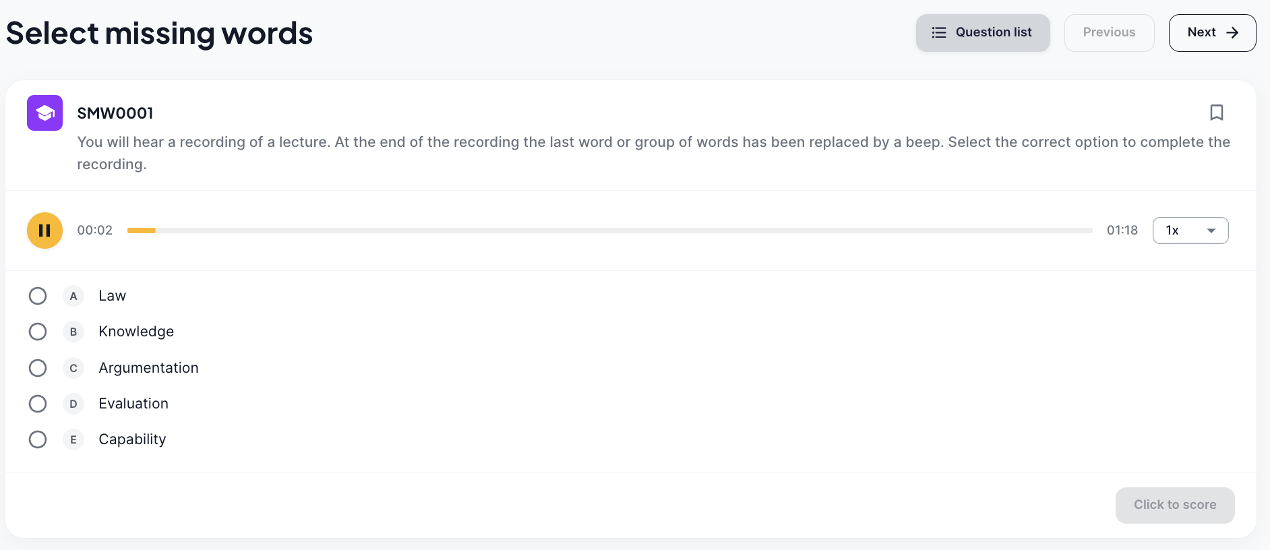Go to the Next question
The height and width of the screenshot is (550, 1270).
coord(1212,32)
